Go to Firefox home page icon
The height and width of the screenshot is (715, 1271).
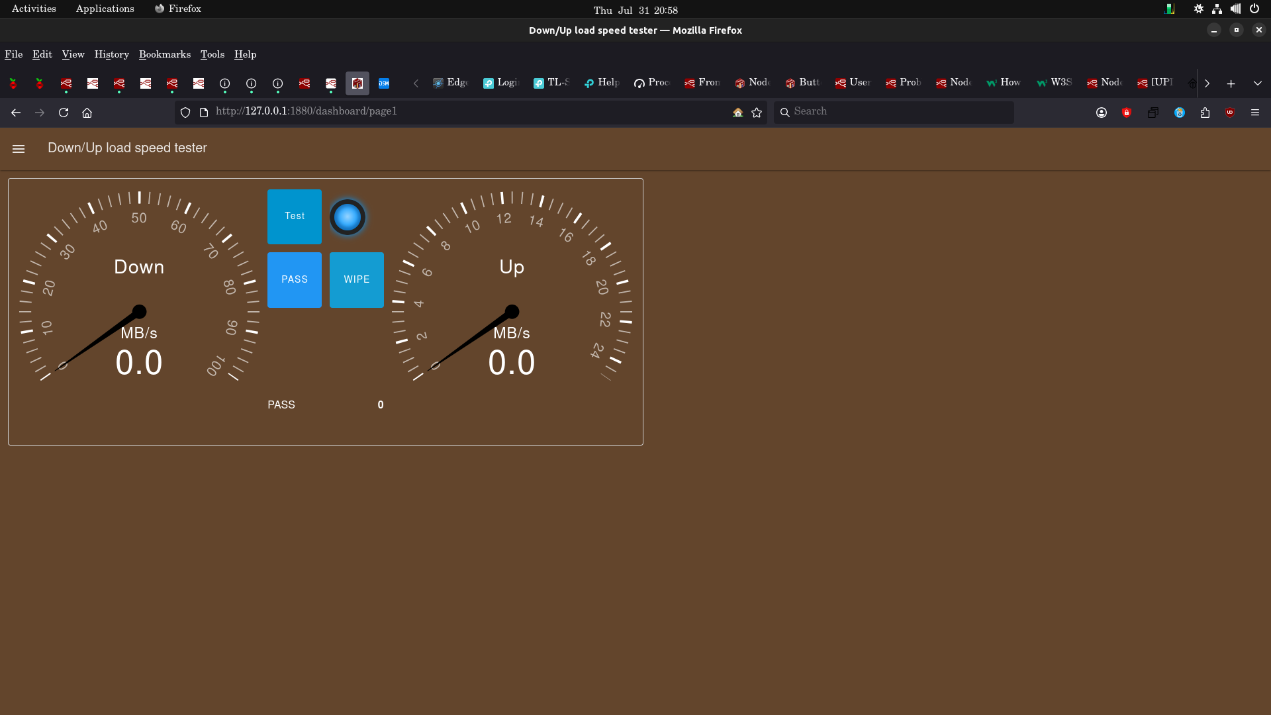pos(87,113)
